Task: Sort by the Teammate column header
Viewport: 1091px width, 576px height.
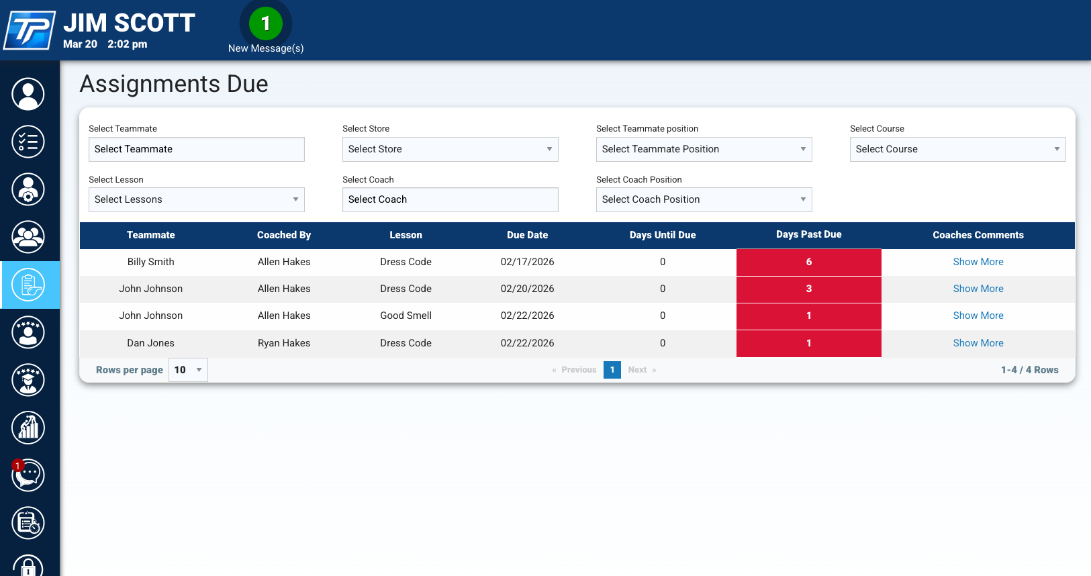Action: 151,235
